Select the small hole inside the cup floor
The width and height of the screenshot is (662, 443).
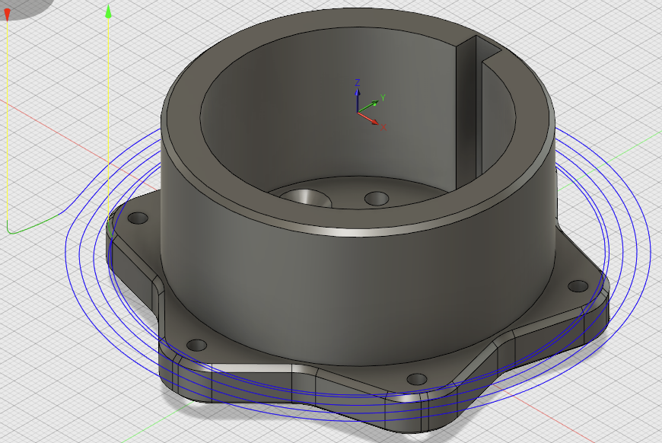(376, 199)
